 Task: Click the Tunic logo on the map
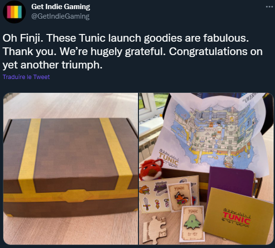point(169,158)
